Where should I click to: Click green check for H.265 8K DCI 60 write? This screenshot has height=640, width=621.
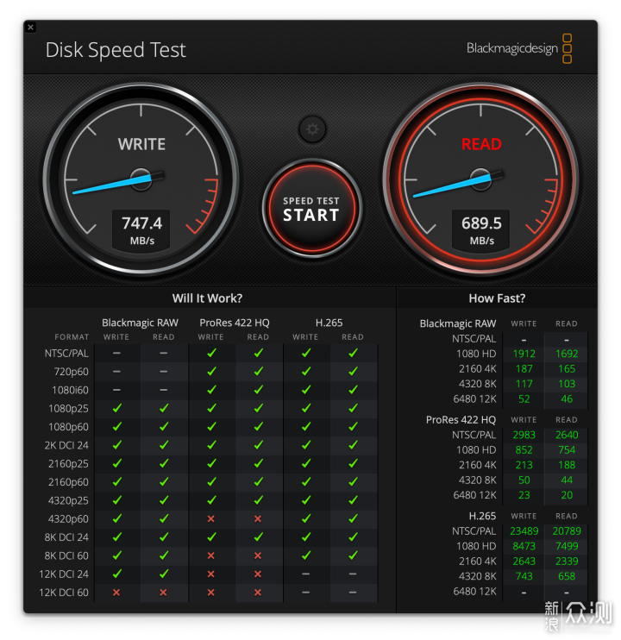pos(306,555)
